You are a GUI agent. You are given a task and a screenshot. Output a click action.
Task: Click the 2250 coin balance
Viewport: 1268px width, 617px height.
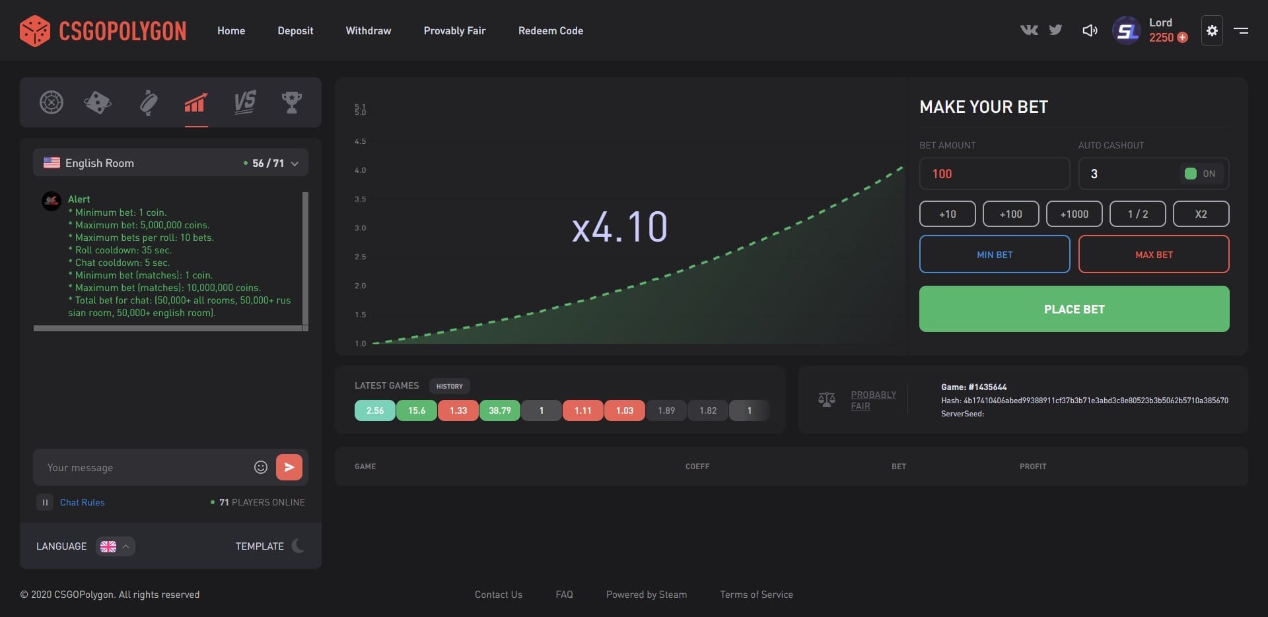coord(1161,38)
